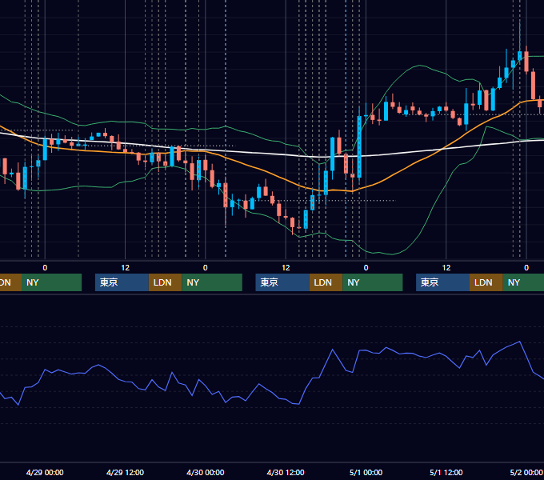Click the 東京 session block spanning 4/29 12:00
This screenshot has width=544, height=480.
(122, 282)
